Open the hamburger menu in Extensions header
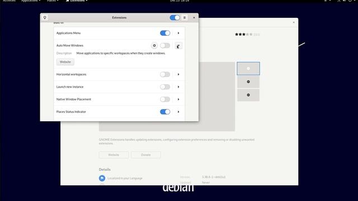 tap(185, 17)
